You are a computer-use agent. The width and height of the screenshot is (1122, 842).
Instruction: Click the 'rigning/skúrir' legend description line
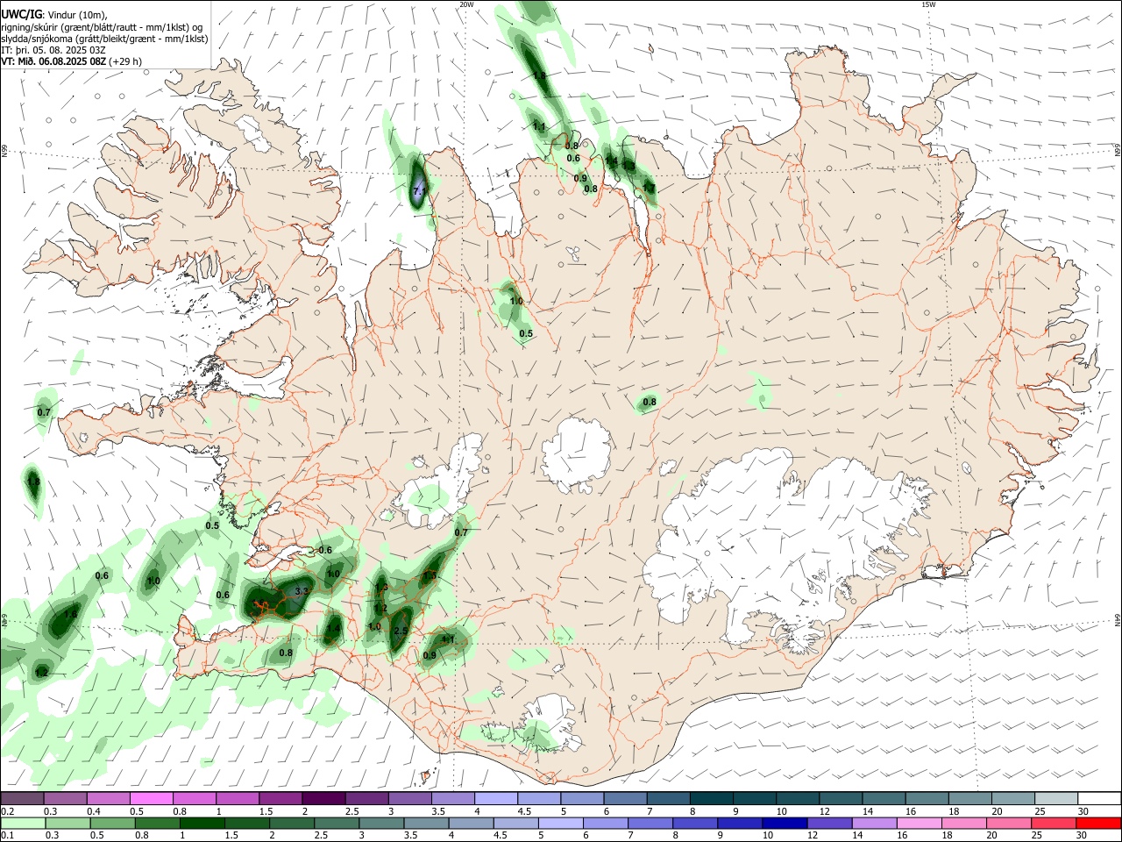(102, 26)
